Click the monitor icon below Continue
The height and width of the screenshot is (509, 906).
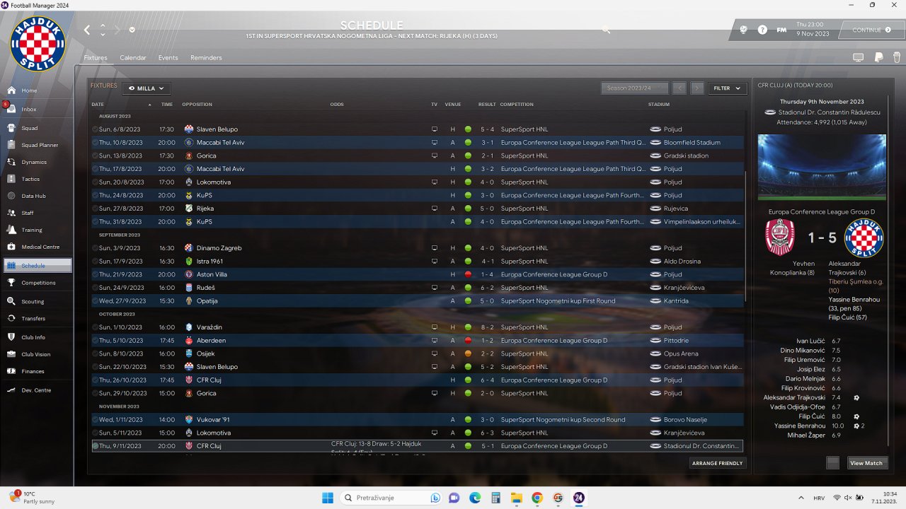coord(859,57)
